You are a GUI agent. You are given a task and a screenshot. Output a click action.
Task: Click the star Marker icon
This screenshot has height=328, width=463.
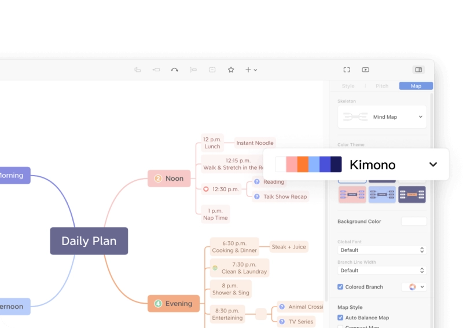(x=231, y=70)
